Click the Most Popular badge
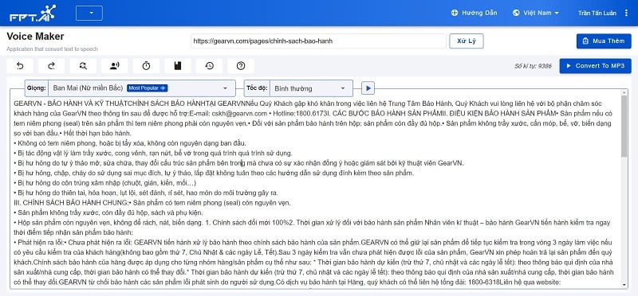 (x=147, y=88)
